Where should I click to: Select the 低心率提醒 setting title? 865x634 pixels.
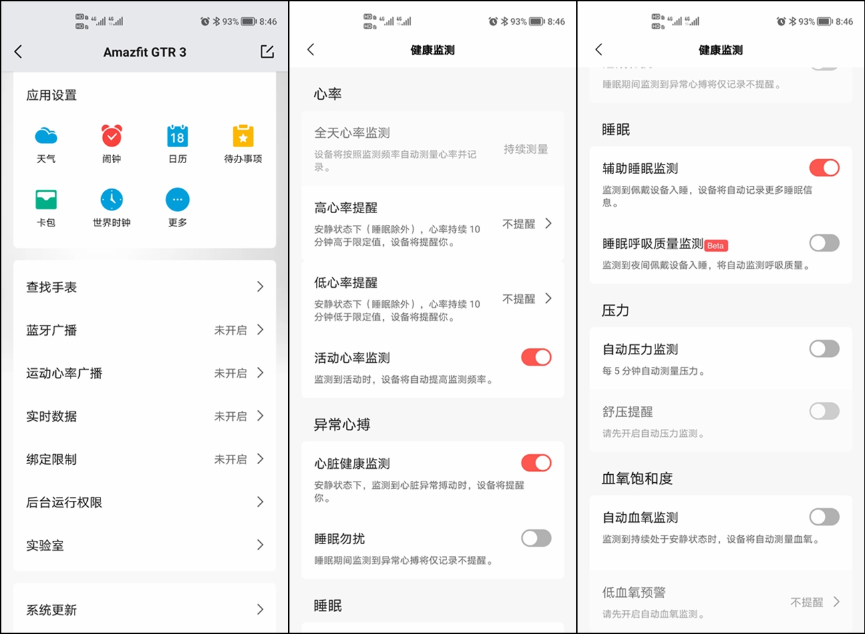[346, 282]
